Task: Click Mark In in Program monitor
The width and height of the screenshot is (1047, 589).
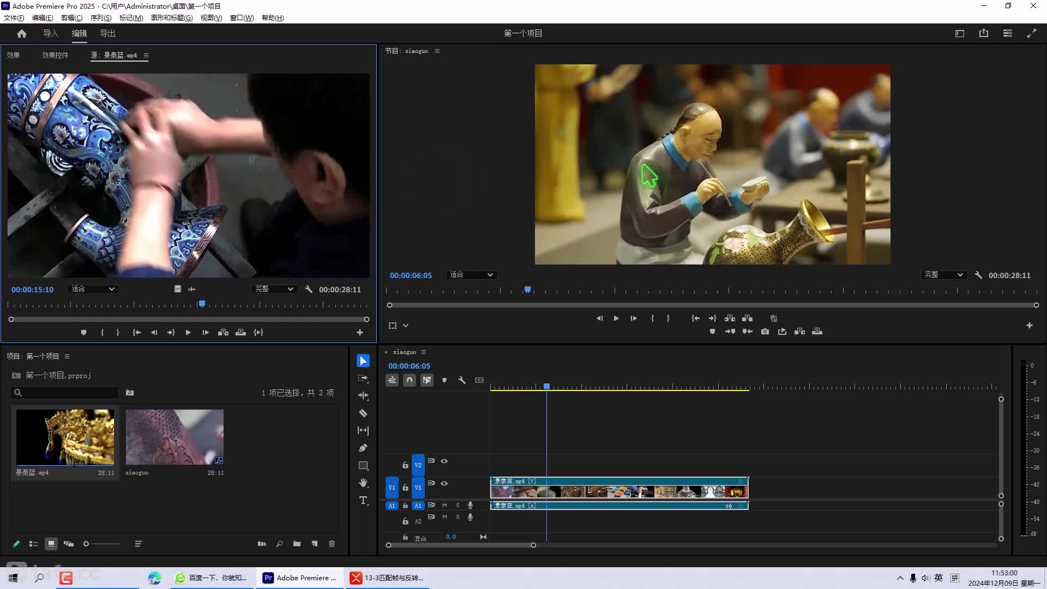Action: [652, 318]
